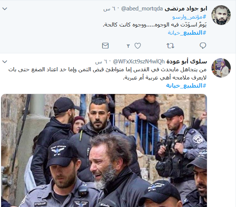
Task: Reply to the abed_mortqda tweet
Action: point(203,46)
